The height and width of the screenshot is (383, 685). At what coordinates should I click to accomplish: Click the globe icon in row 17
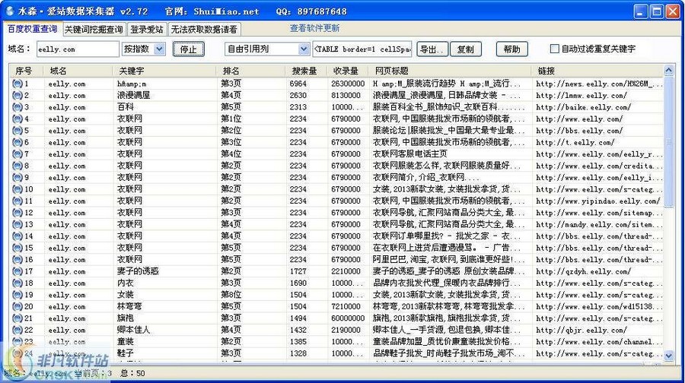point(18,272)
